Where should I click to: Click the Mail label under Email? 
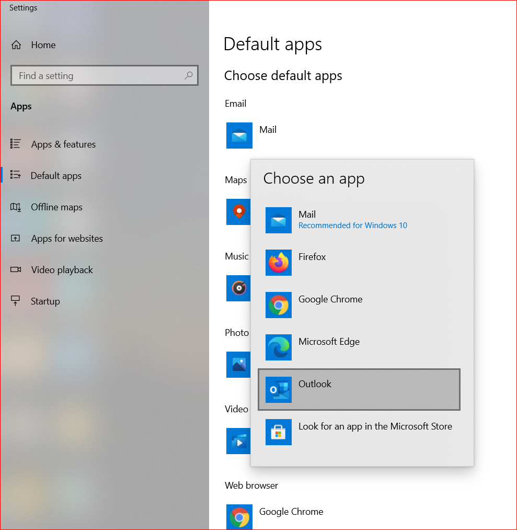point(268,129)
